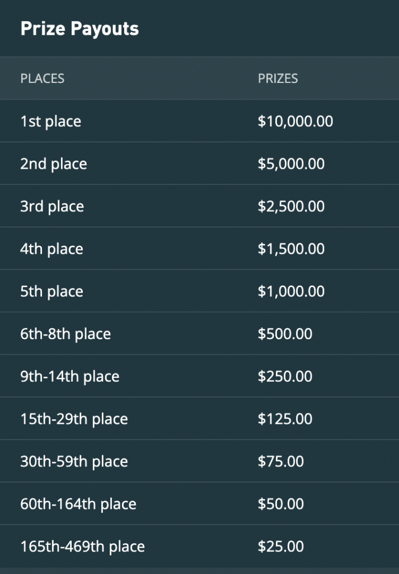
Task: Click the $75.00 prize amount
Action: pos(280,461)
